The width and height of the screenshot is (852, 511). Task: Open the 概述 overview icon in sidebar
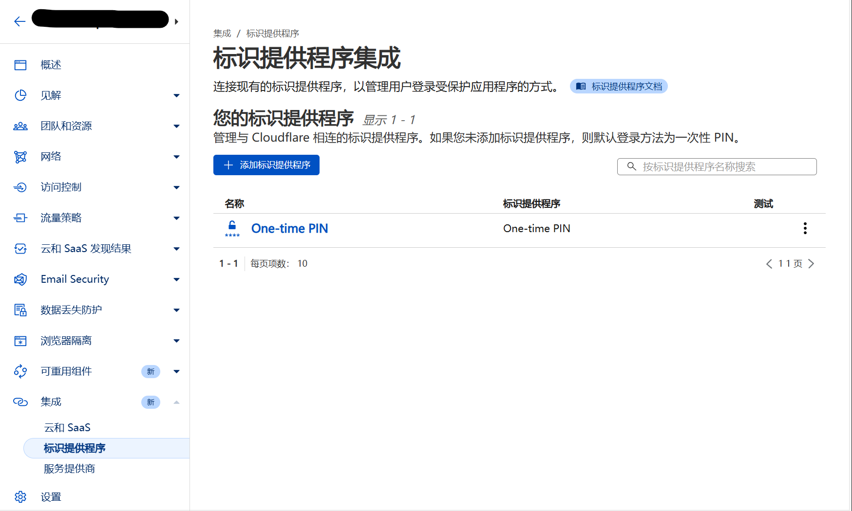coord(20,65)
